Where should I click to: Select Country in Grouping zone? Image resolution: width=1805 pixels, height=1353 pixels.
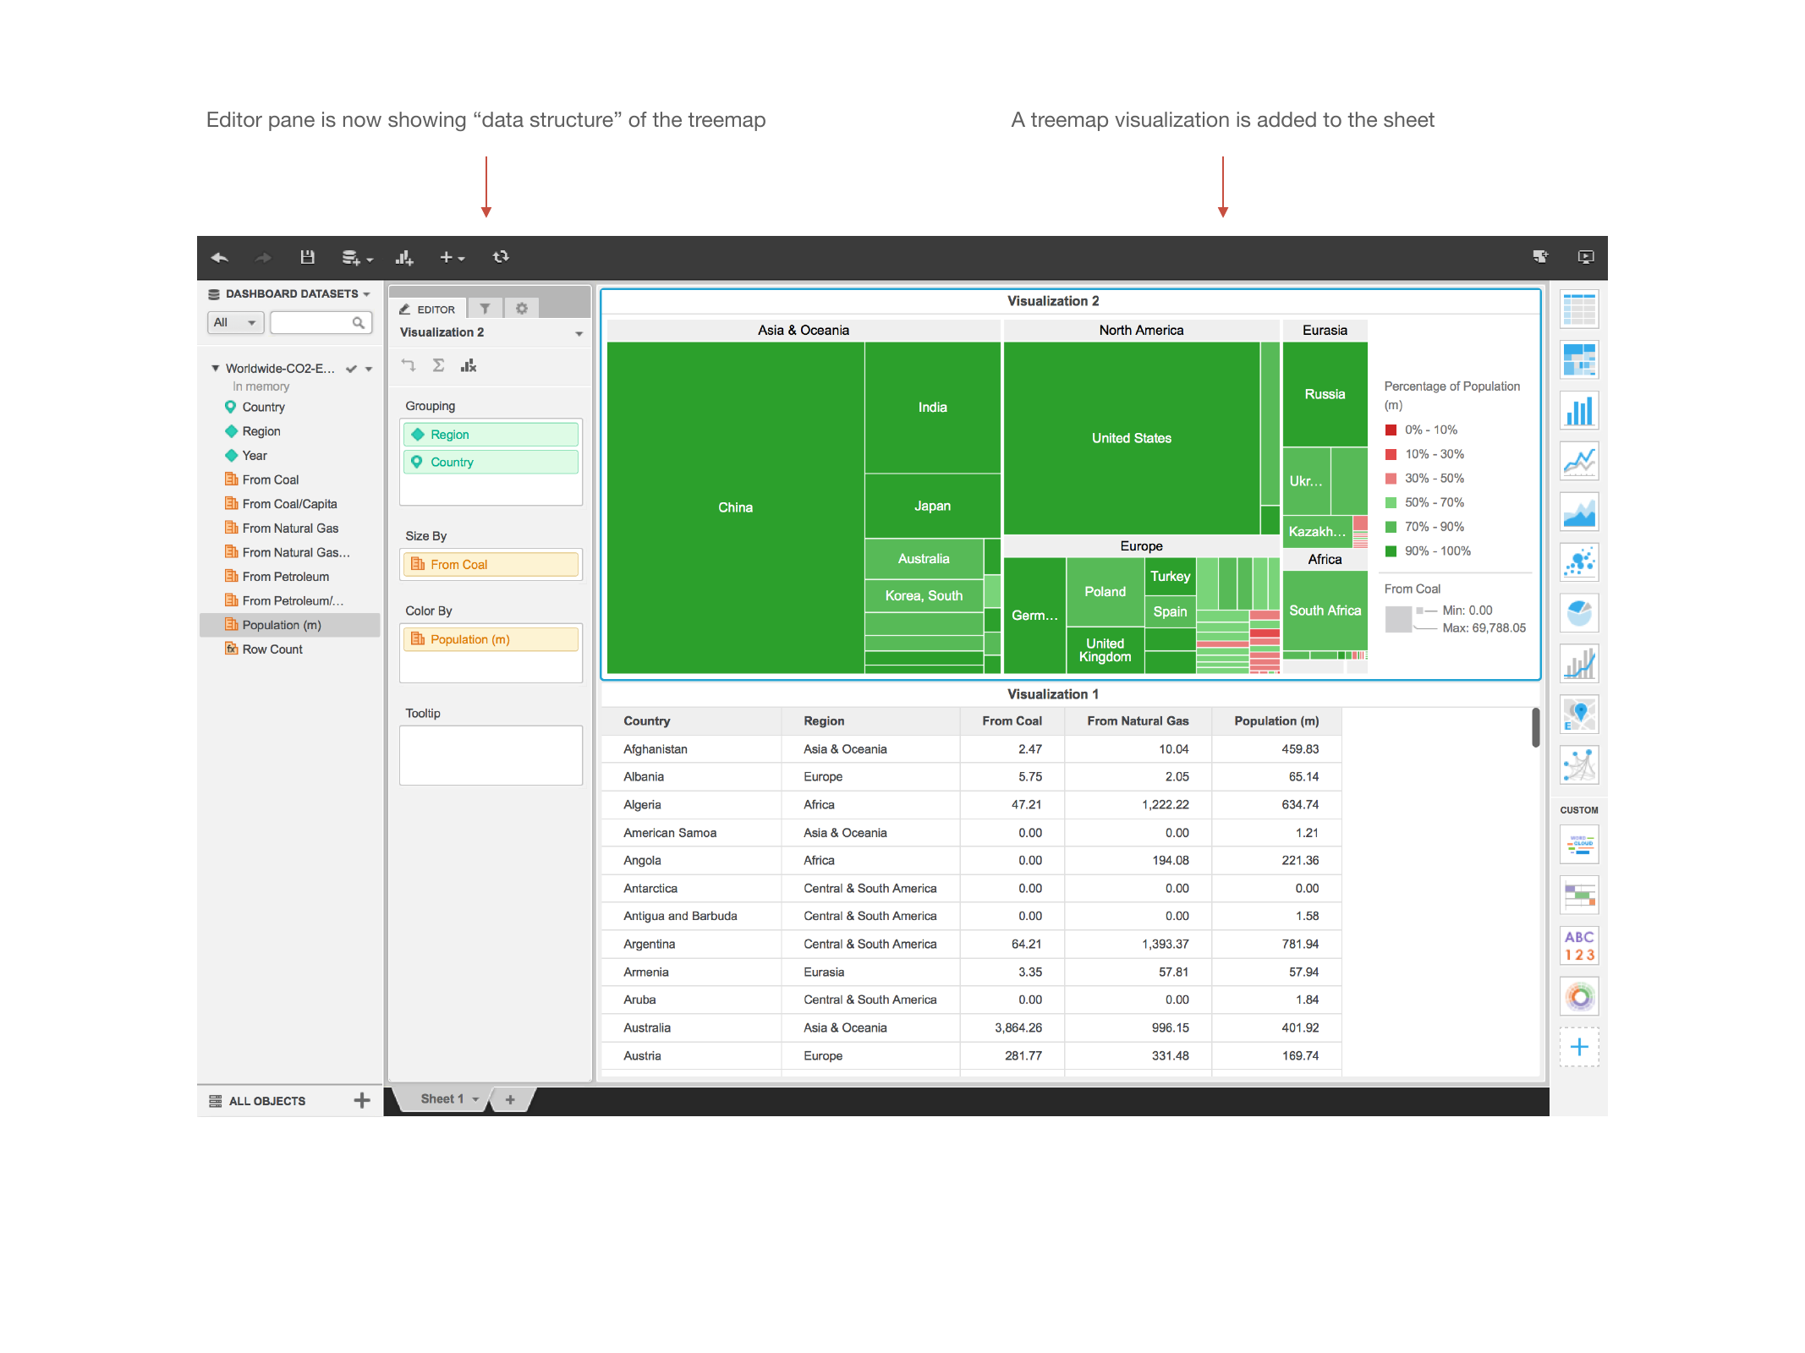(491, 463)
